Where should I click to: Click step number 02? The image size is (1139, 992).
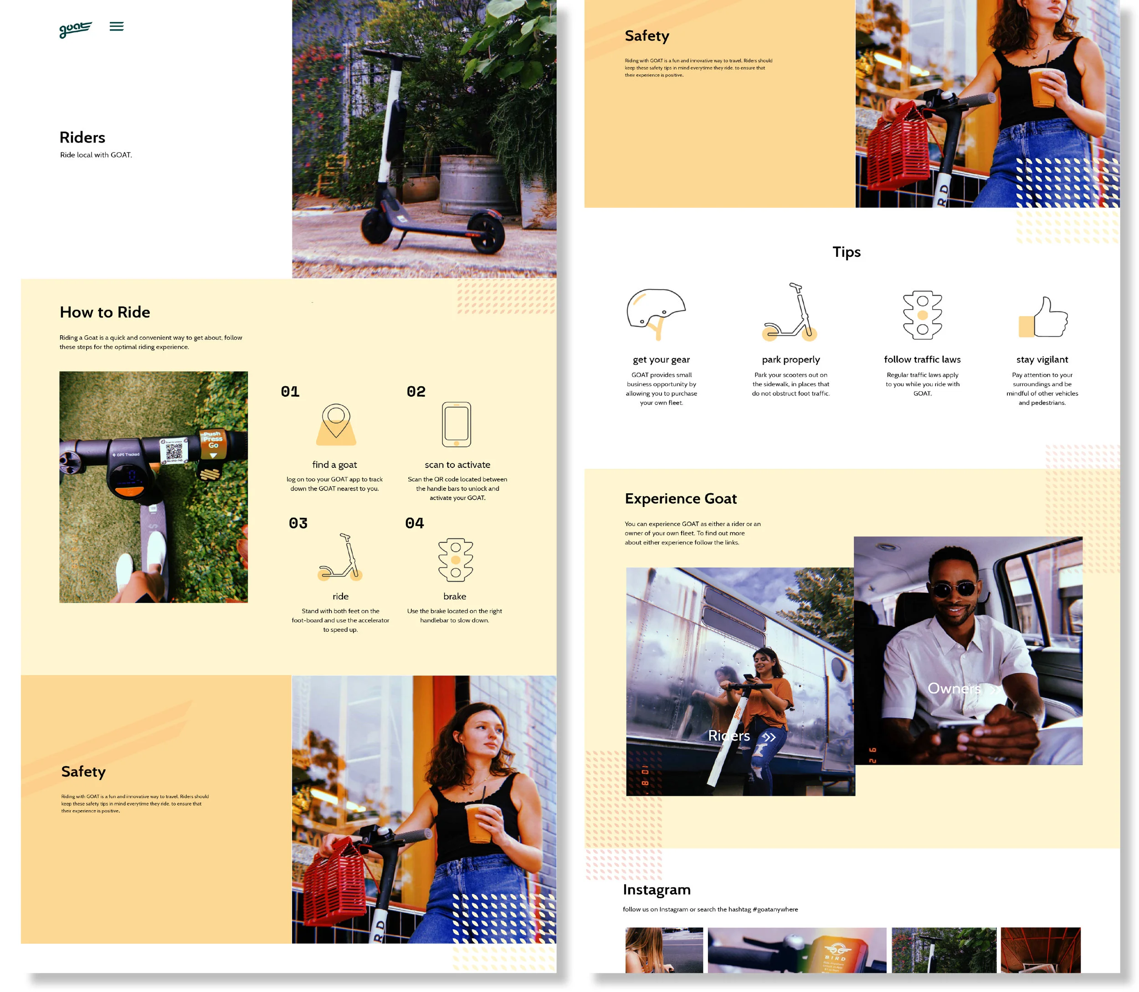click(416, 392)
